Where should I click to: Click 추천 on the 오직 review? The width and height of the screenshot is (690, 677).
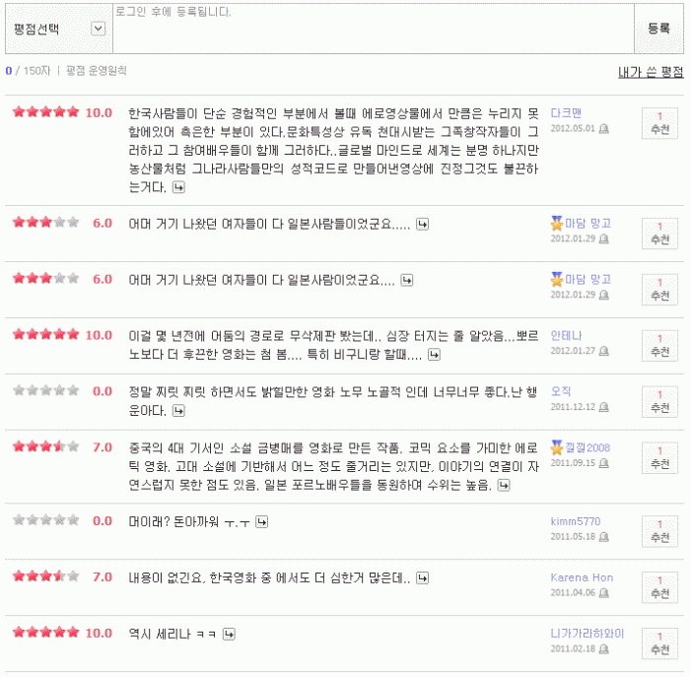659,401
